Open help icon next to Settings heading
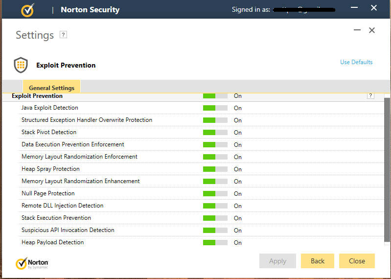This screenshot has height=279, width=391. pos(63,35)
